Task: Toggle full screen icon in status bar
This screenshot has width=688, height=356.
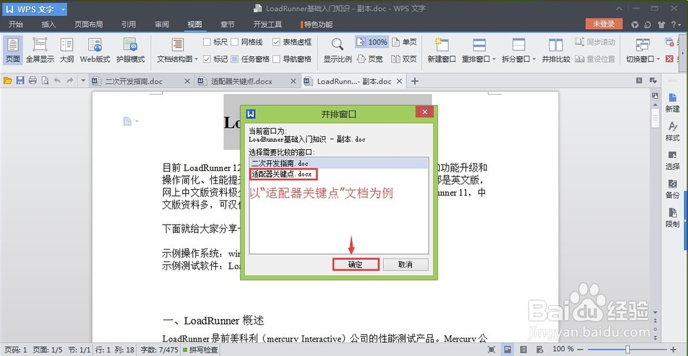Action: point(491,349)
